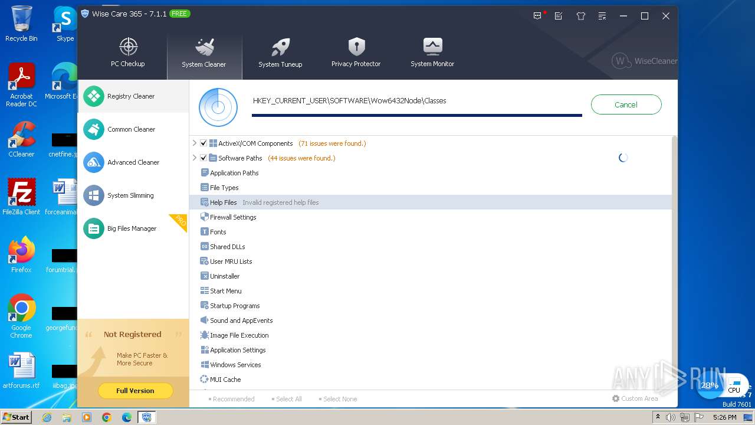Image resolution: width=755 pixels, height=425 pixels.
Task: Open FileZilla Client desktop shortcut
Action: 21,197
